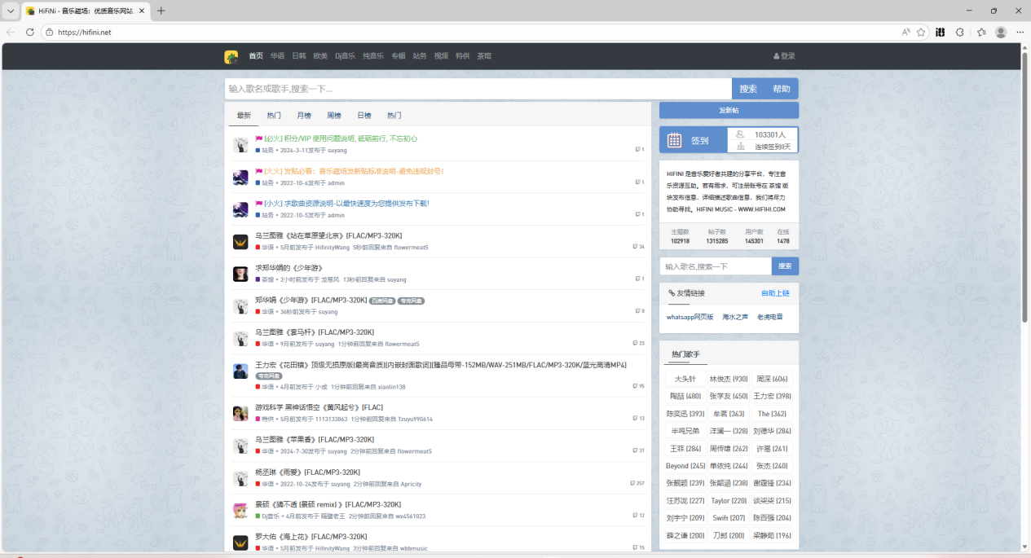The width and height of the screenshot is (1031, 558).
Task: Click the read aloud icon in address bar
Action: point(905,32)
